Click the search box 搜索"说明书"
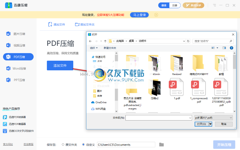The height and width of the screenshot is (150, 240). pyautogui.click(x=213, y=41)
